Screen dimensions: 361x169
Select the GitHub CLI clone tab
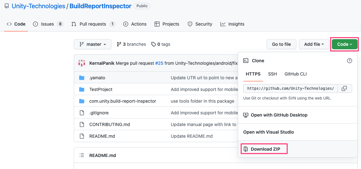pyautogui.click(x=296, y=74)
